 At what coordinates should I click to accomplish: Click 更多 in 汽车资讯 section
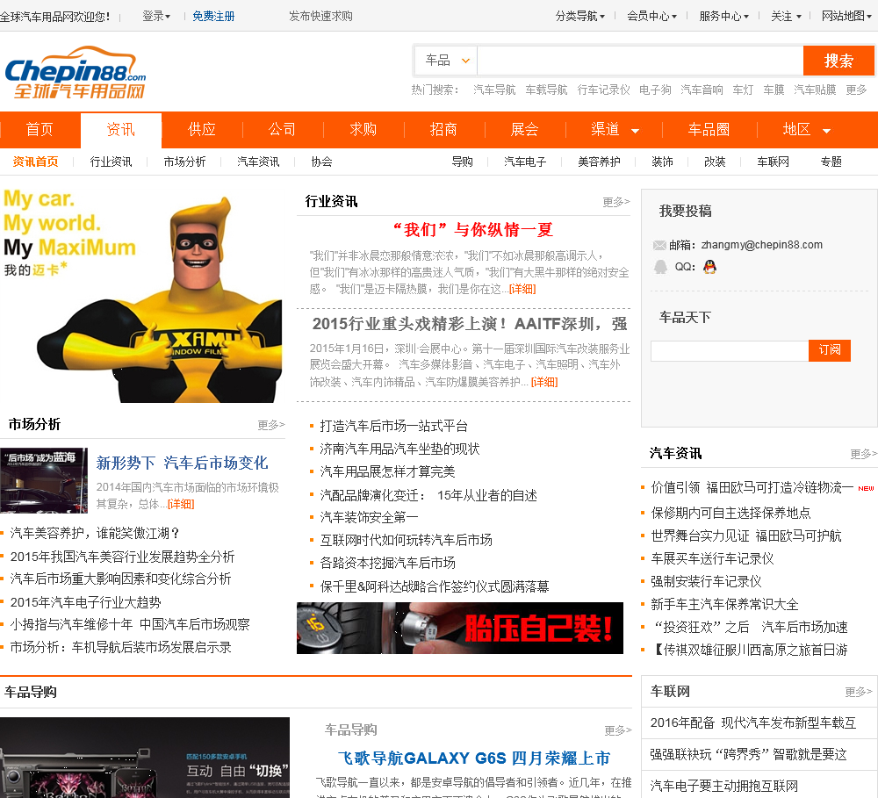pyautogui.click(x=863, y=454)
